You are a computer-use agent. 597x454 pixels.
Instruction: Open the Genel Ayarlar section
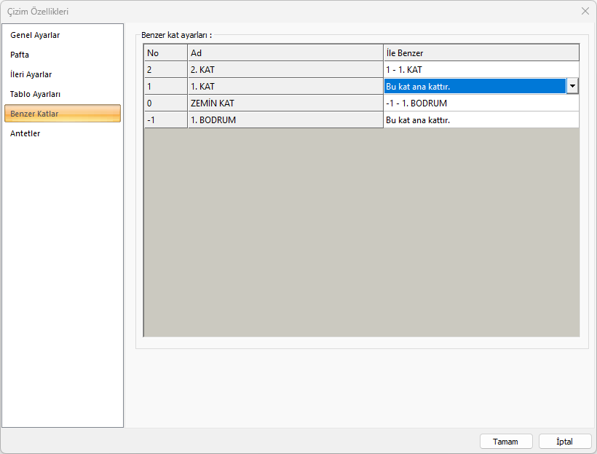(35, 35)
